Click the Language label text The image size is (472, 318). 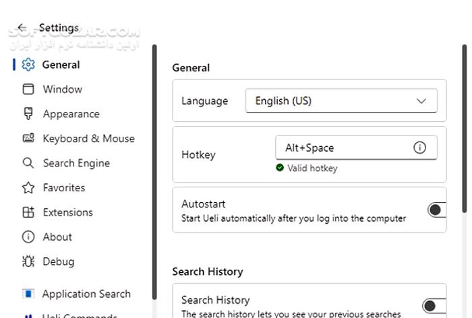[x=205, y=101]
